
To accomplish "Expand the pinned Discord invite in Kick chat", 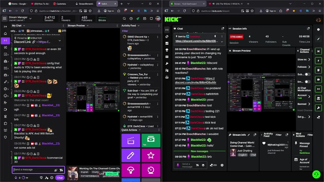I will tap(222, 42).
